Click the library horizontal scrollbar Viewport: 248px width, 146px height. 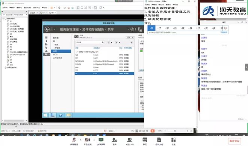click(14, 121)
